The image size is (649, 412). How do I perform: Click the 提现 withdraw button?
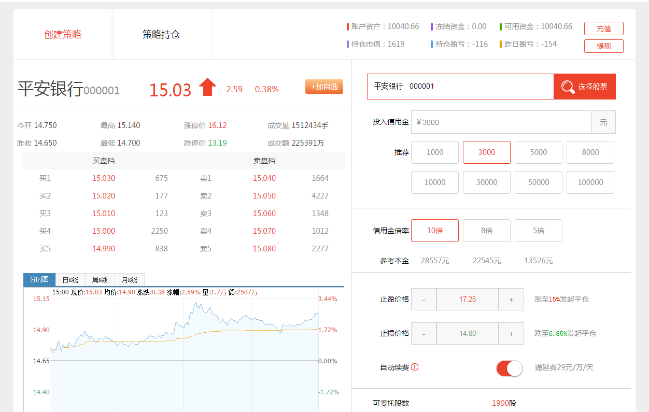[x=603, y=46]
